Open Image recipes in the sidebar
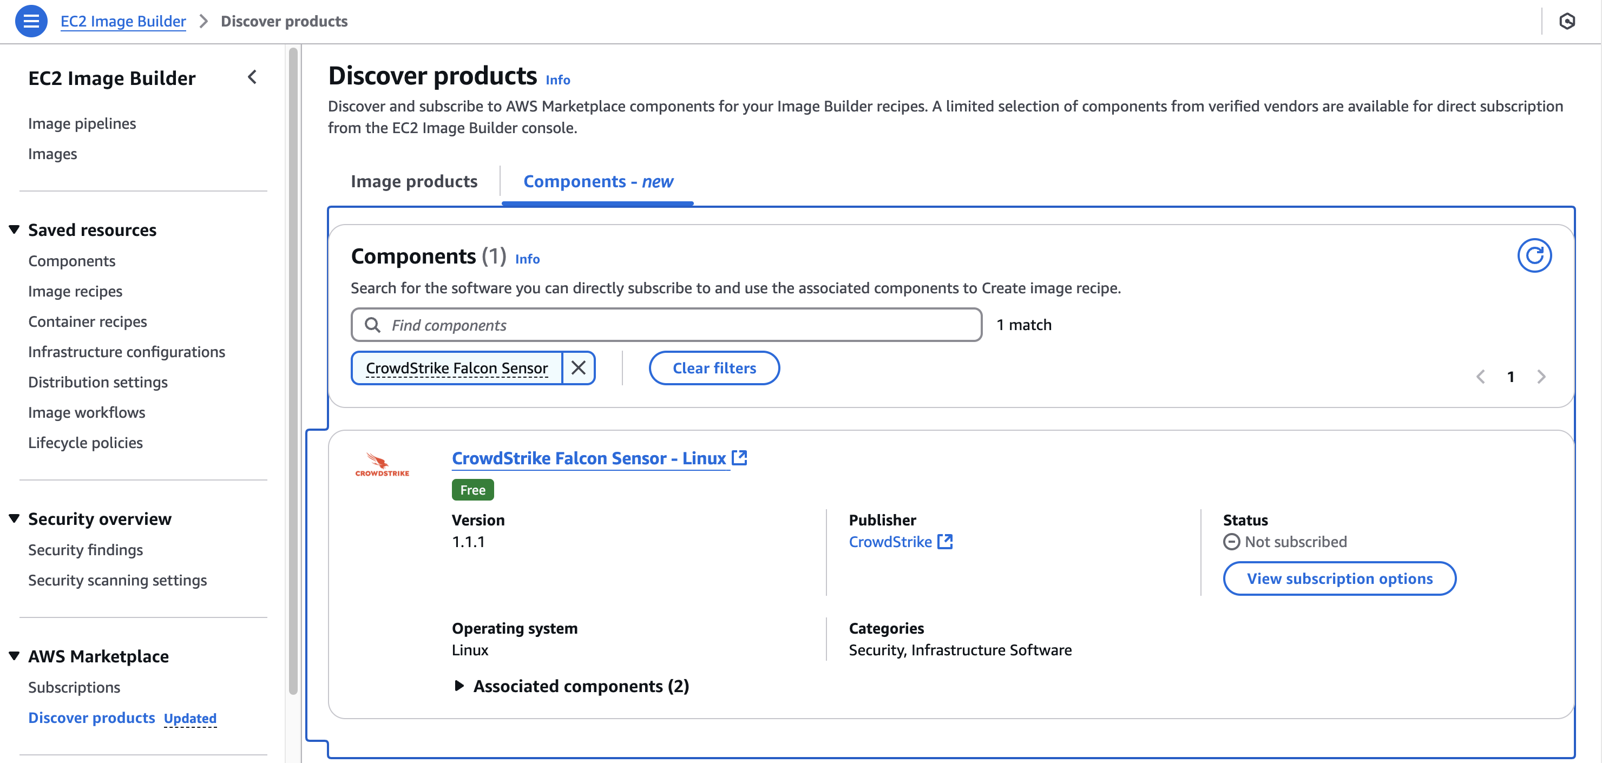 tap(75, 291)
